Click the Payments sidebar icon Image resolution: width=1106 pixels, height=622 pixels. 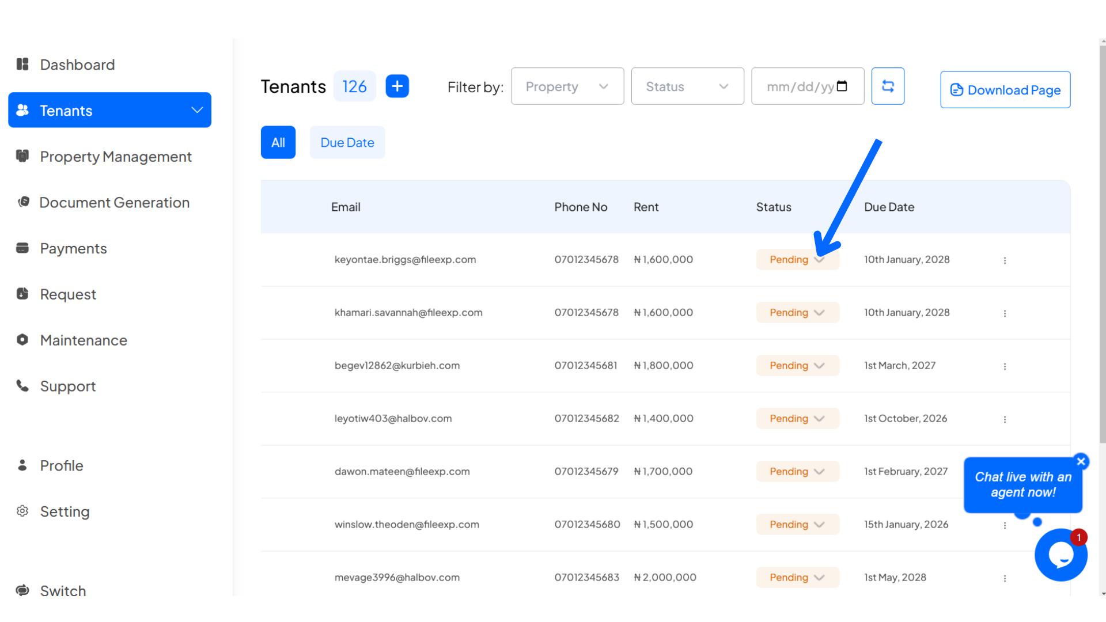point(22,248)
